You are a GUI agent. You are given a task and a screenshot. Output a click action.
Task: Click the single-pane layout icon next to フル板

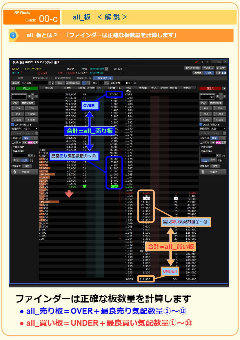pyautogui.click(x=218, y=73)
